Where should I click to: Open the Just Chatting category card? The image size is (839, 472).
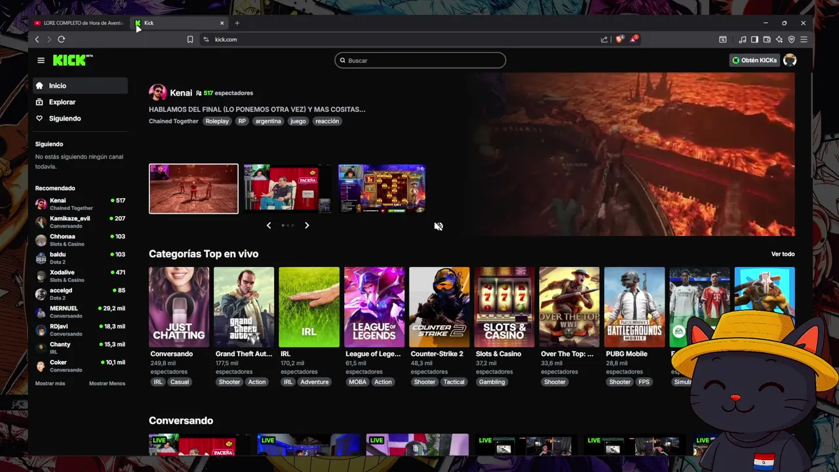pos(179,307)
